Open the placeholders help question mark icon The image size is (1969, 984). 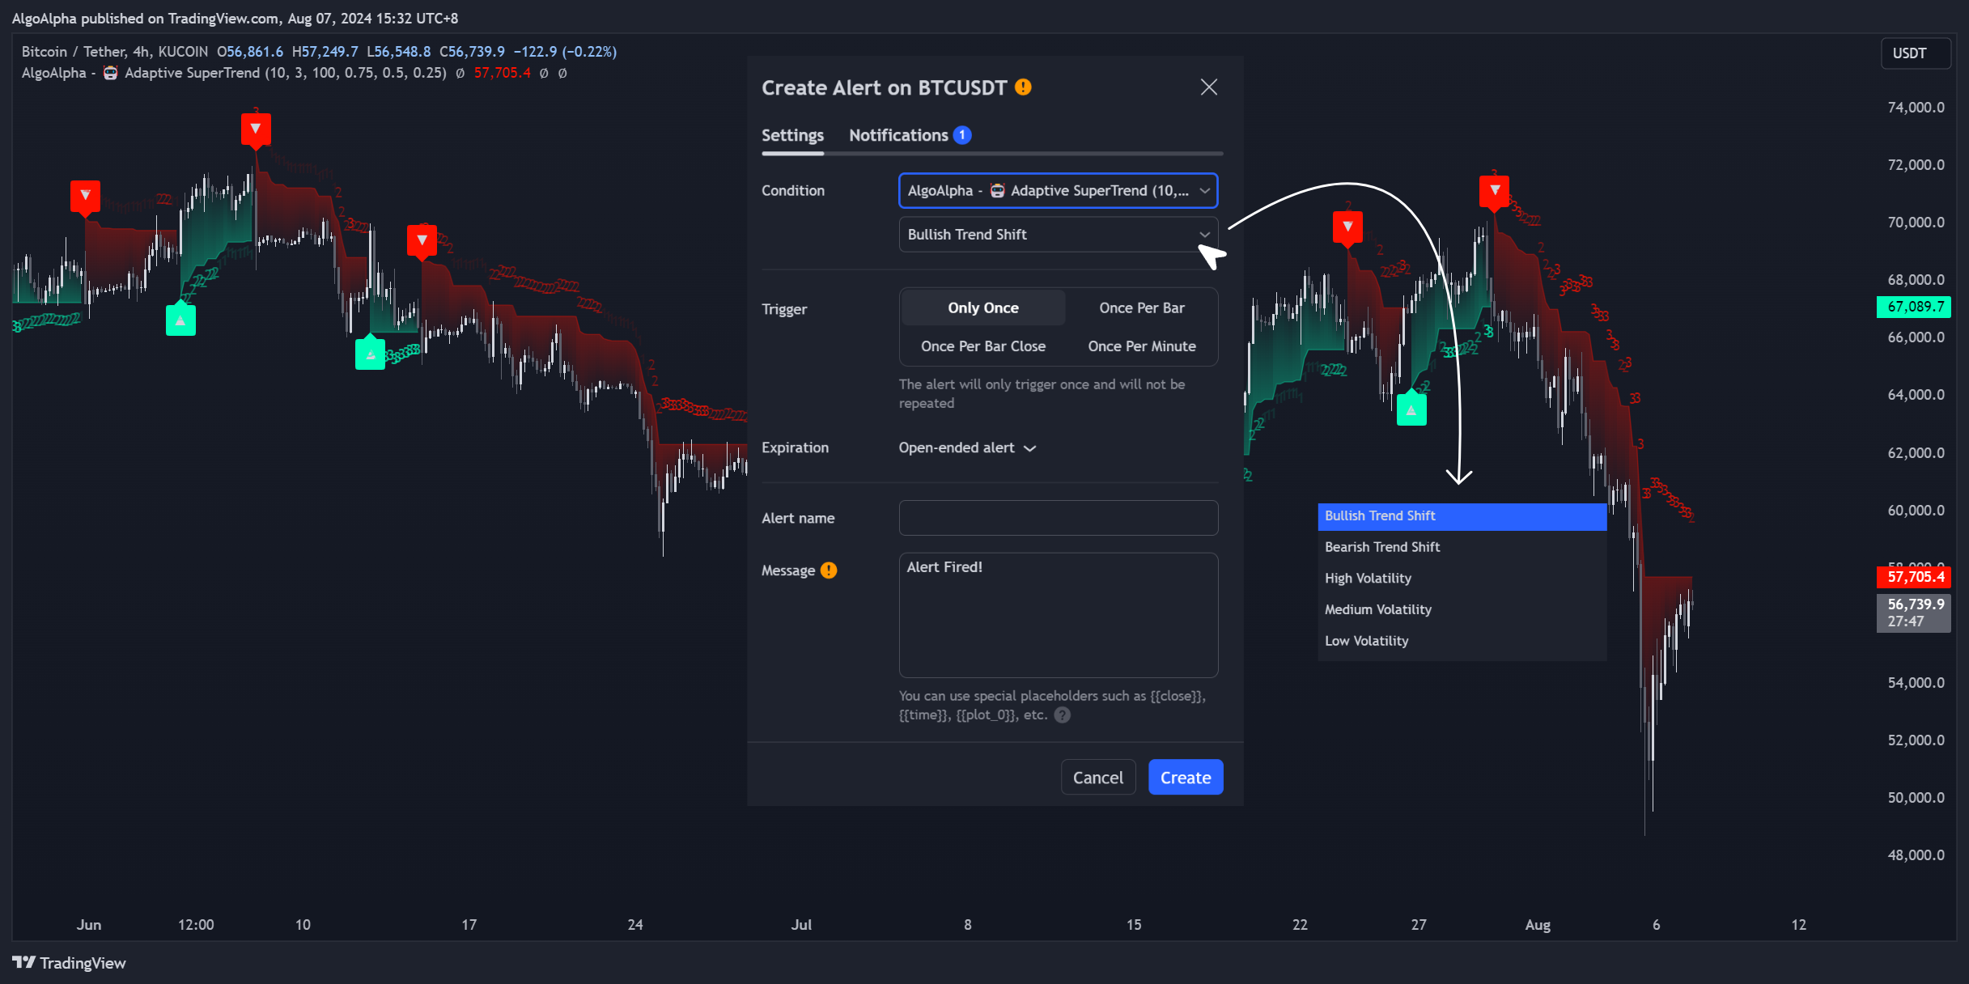click(1063, 715)
